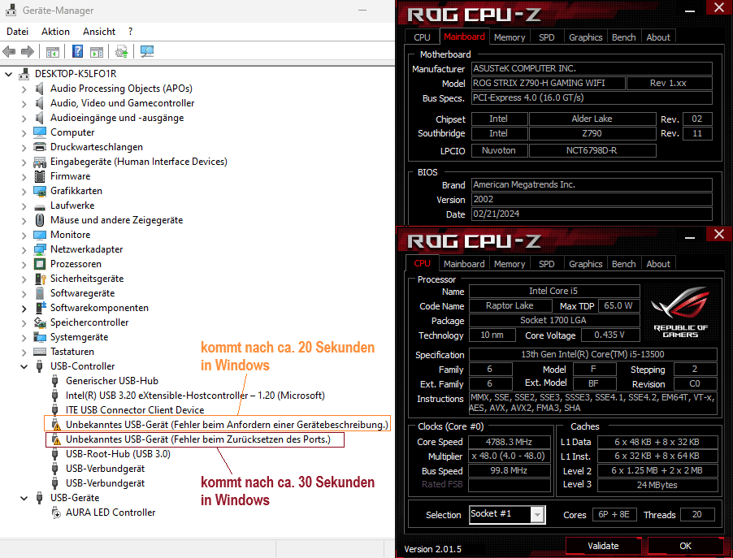This screenshot has width=733, height=558.
Task: Click the action pane toolbar icon
Action: 97,51
